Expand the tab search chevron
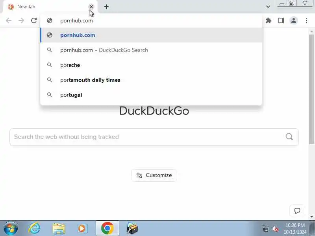Screen dimensions: 315x236 coord(268,7)
